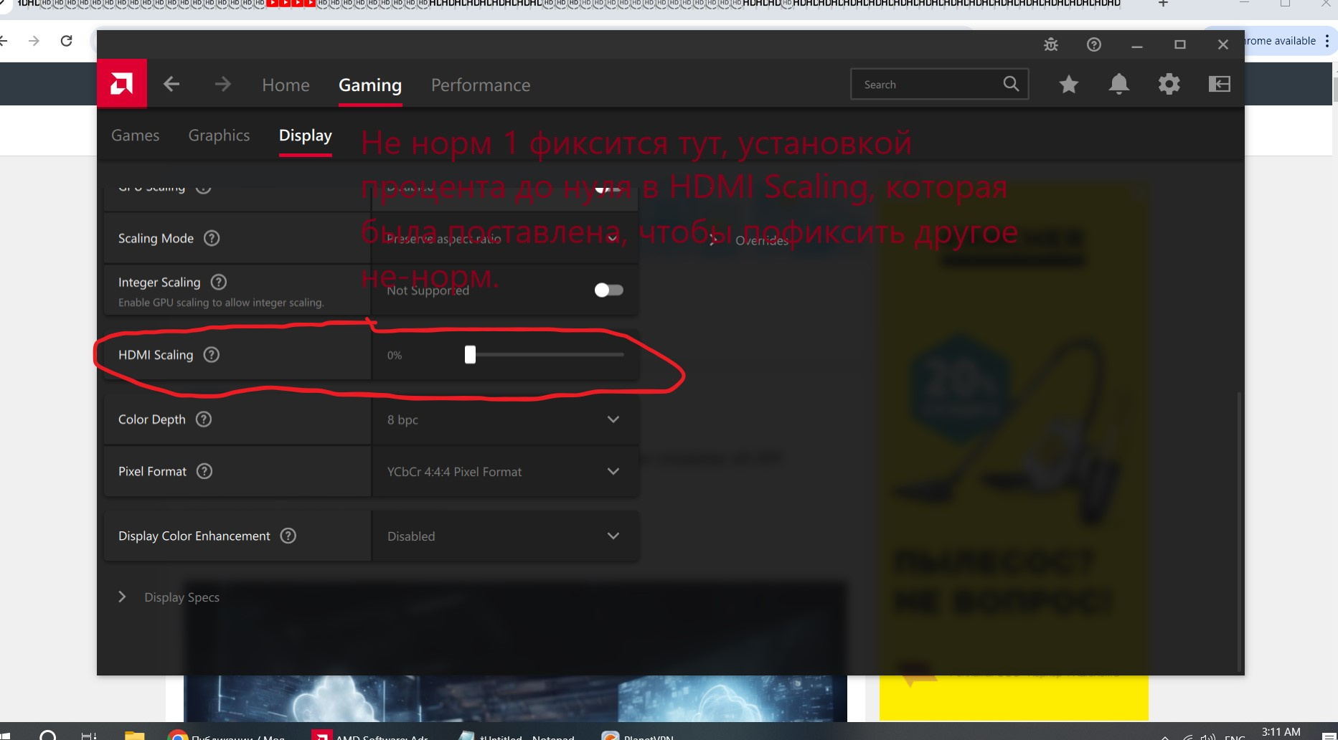Open the bug report tool icon
Screen dimensions: 1338x740
point(1051,44)
